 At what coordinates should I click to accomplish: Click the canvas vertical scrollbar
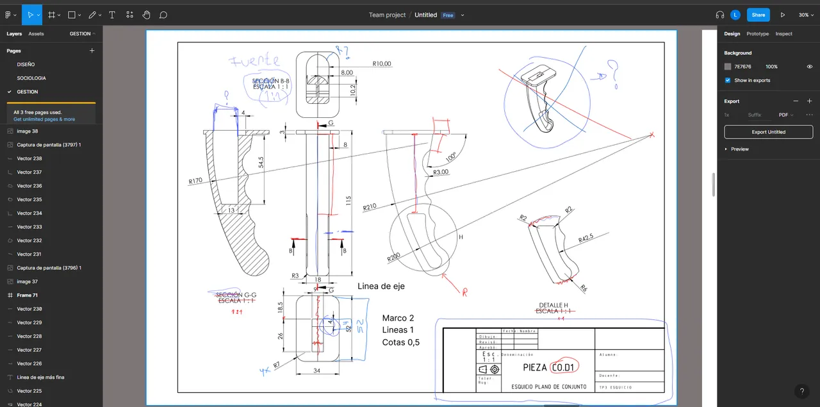point(714,185)
